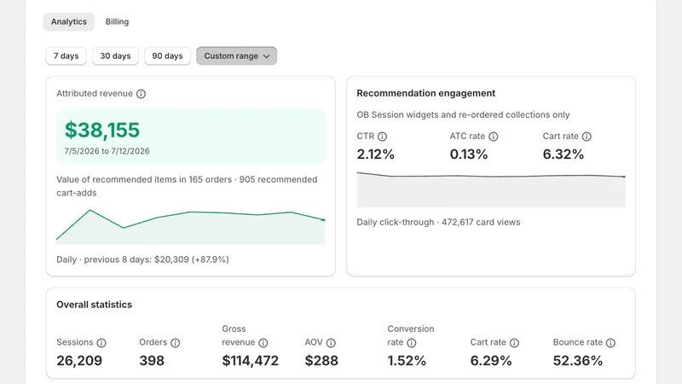Open the Billing tab
Screen dimensions: 682x384
tap(117, 22)
